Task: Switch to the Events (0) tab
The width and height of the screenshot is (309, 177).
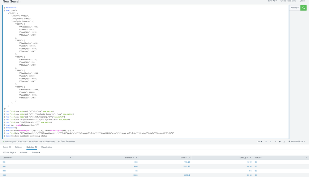Action: coord(7,147)
